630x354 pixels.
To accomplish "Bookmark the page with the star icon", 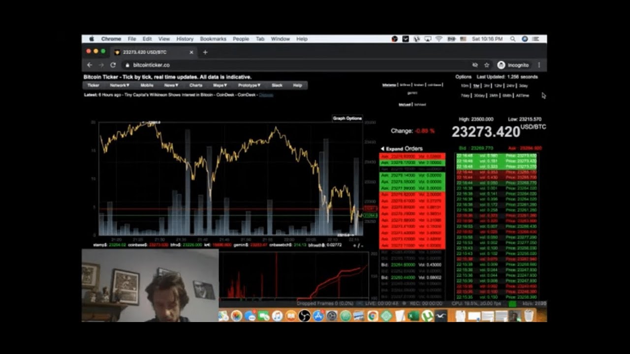I will coord(487,65).
